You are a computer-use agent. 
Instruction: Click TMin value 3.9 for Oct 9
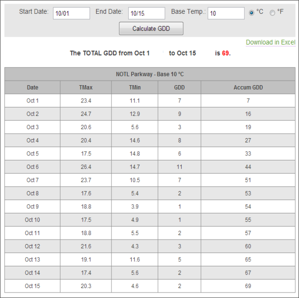[135, 206]
